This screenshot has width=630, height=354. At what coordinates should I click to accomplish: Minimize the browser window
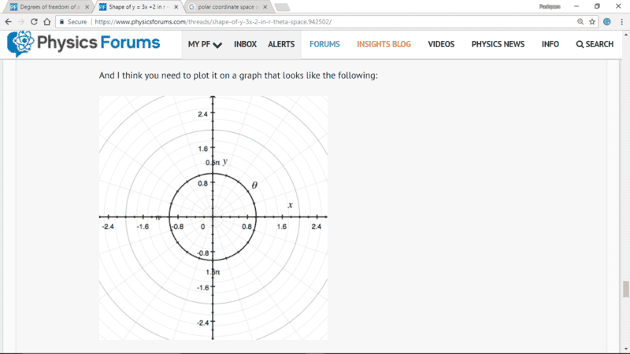tap(576, 6)
